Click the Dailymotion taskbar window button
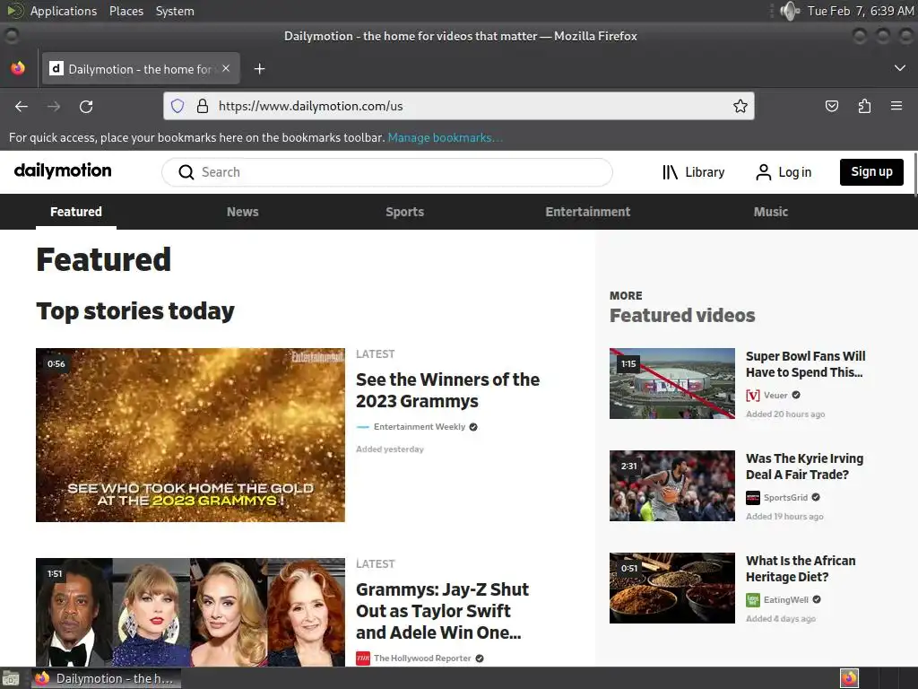Screen dimensions: 918x689 pyautogui.click(x=106, y=678)
